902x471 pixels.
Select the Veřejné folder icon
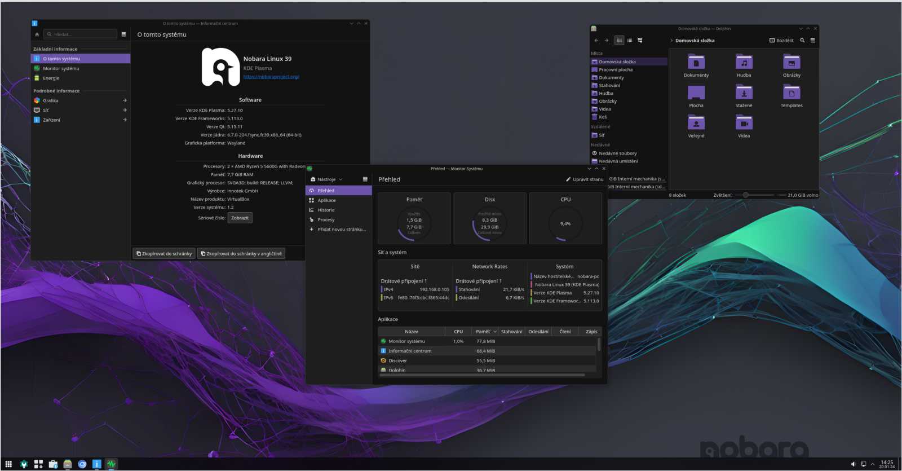coord(696,123)
